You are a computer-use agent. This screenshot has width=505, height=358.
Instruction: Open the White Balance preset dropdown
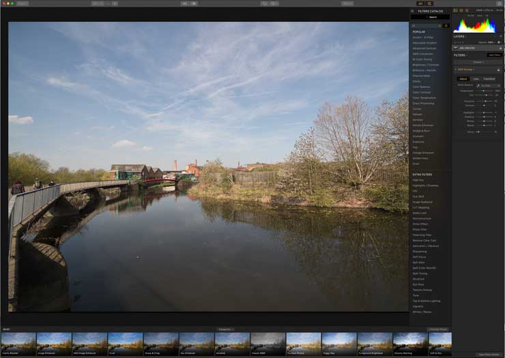tap(490, 86)
